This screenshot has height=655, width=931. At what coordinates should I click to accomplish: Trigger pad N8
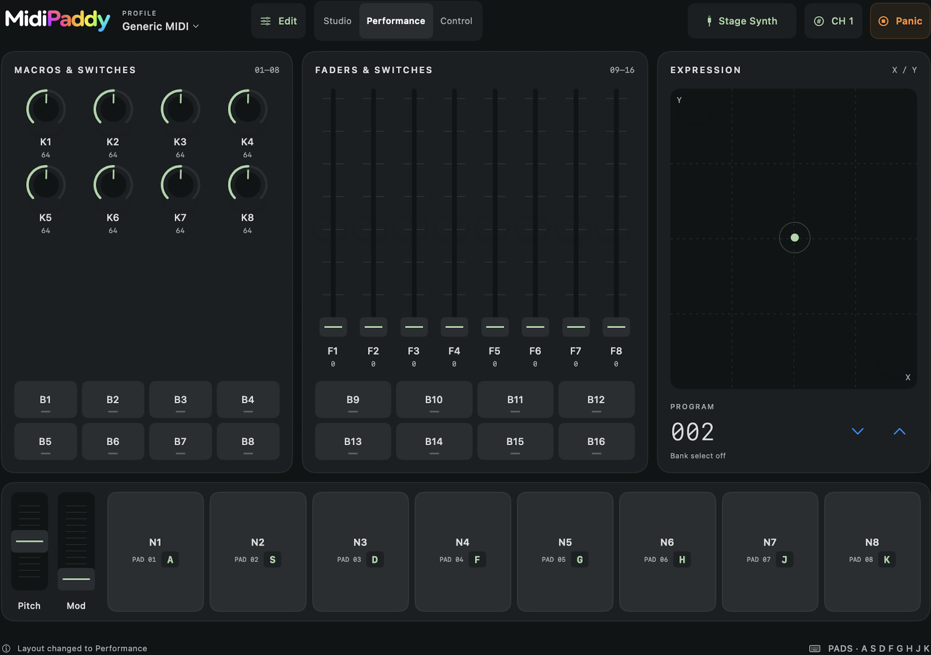[x=872, y=551]
